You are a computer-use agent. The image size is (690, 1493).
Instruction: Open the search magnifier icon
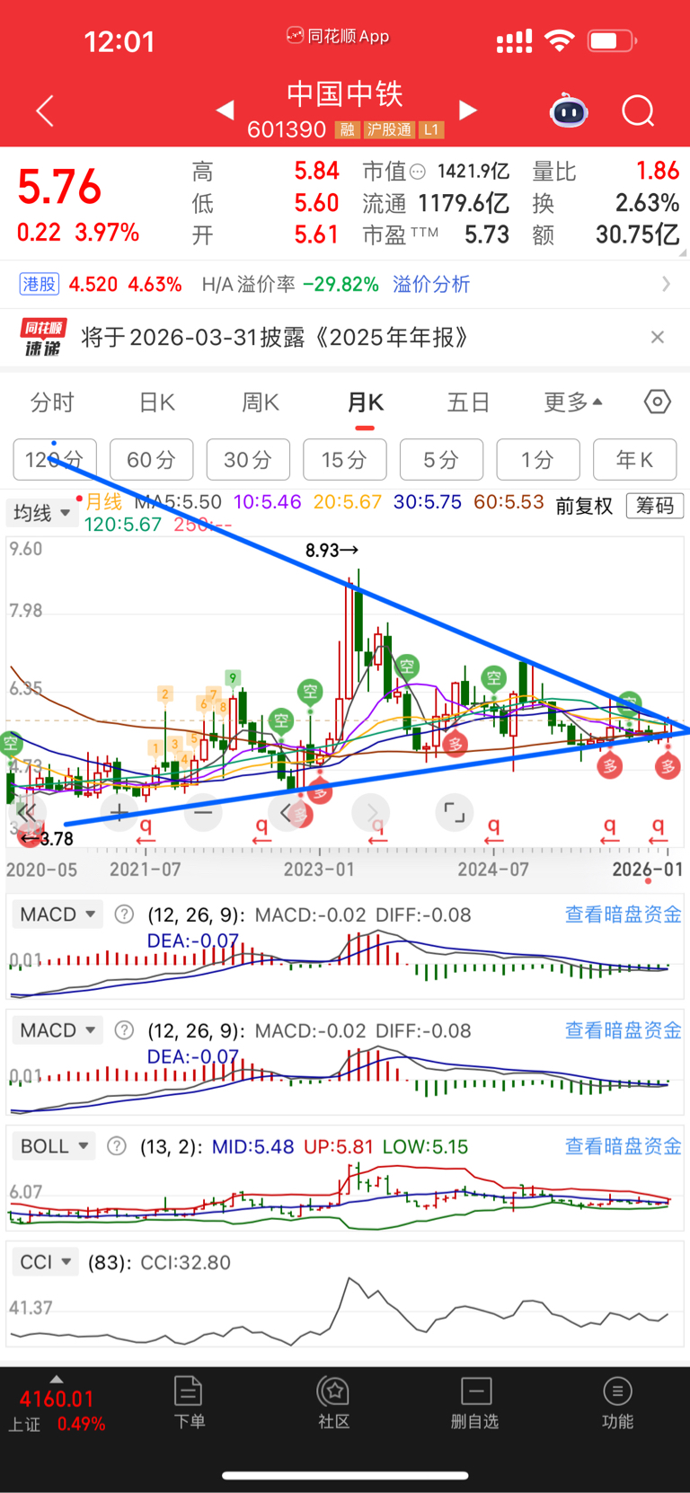[638, 111]
